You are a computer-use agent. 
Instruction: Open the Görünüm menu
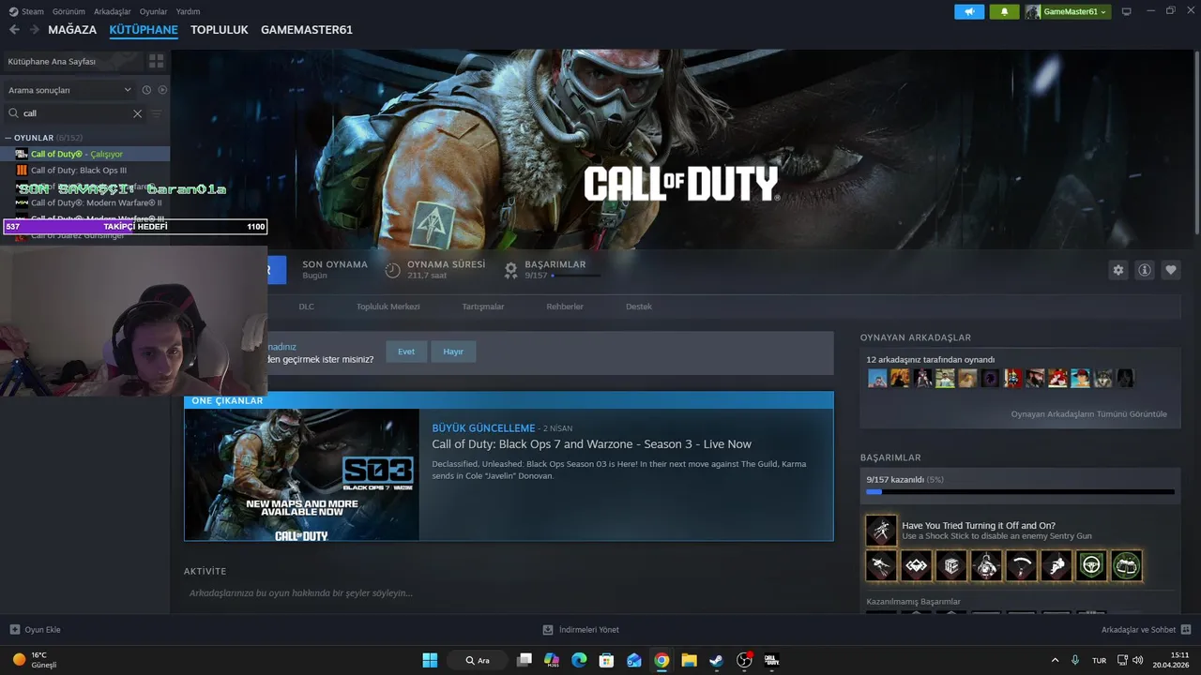(x=68, y=11)
